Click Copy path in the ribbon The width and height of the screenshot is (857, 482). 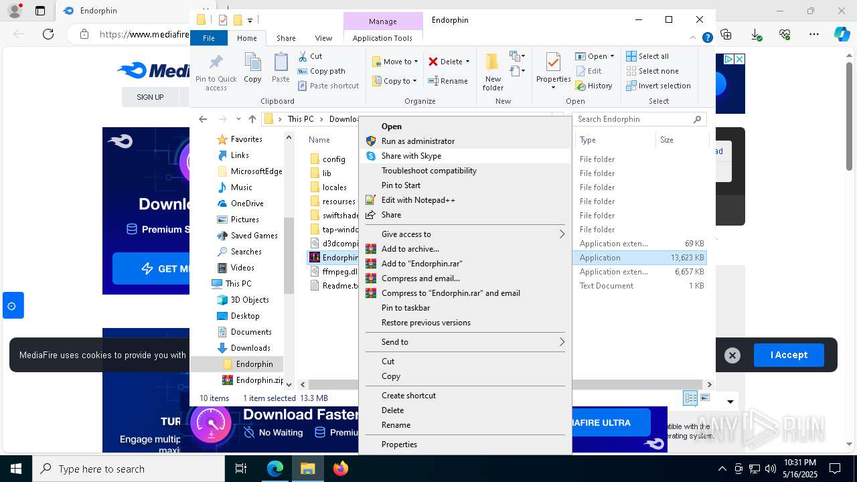321,71
